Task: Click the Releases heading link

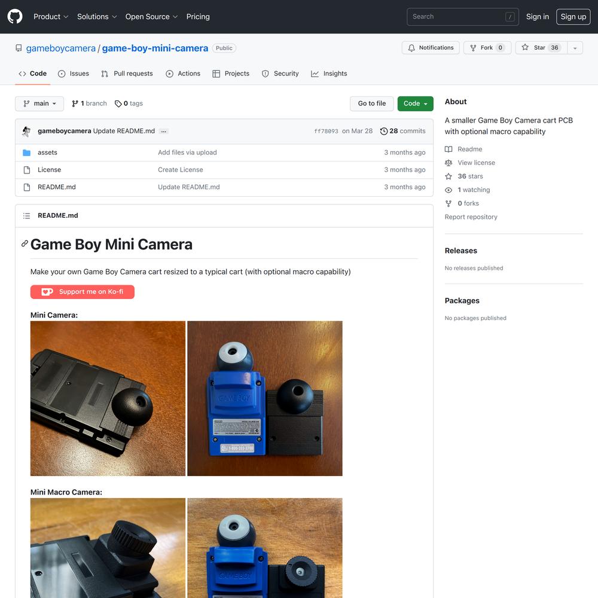Action: click(460, 251)
